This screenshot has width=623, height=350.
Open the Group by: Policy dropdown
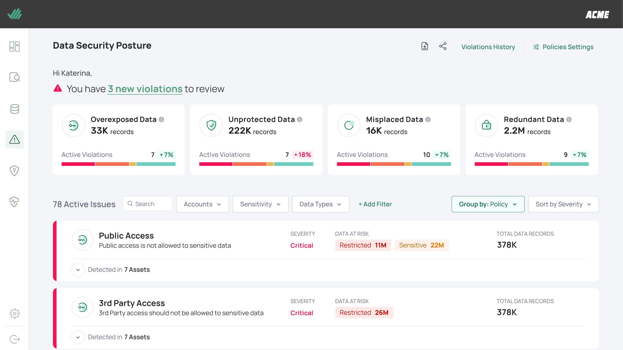pyautogui.click(x=488, y=204)
